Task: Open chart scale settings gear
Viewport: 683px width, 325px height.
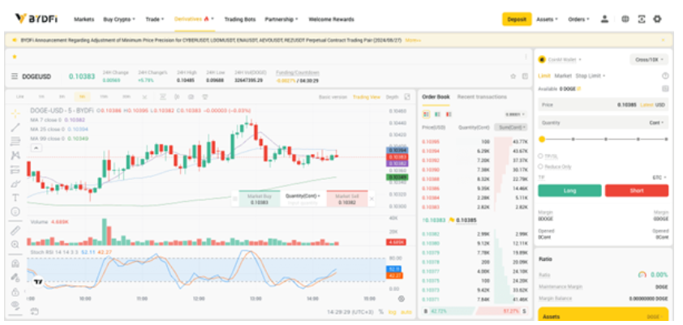Action: [402, 299]
